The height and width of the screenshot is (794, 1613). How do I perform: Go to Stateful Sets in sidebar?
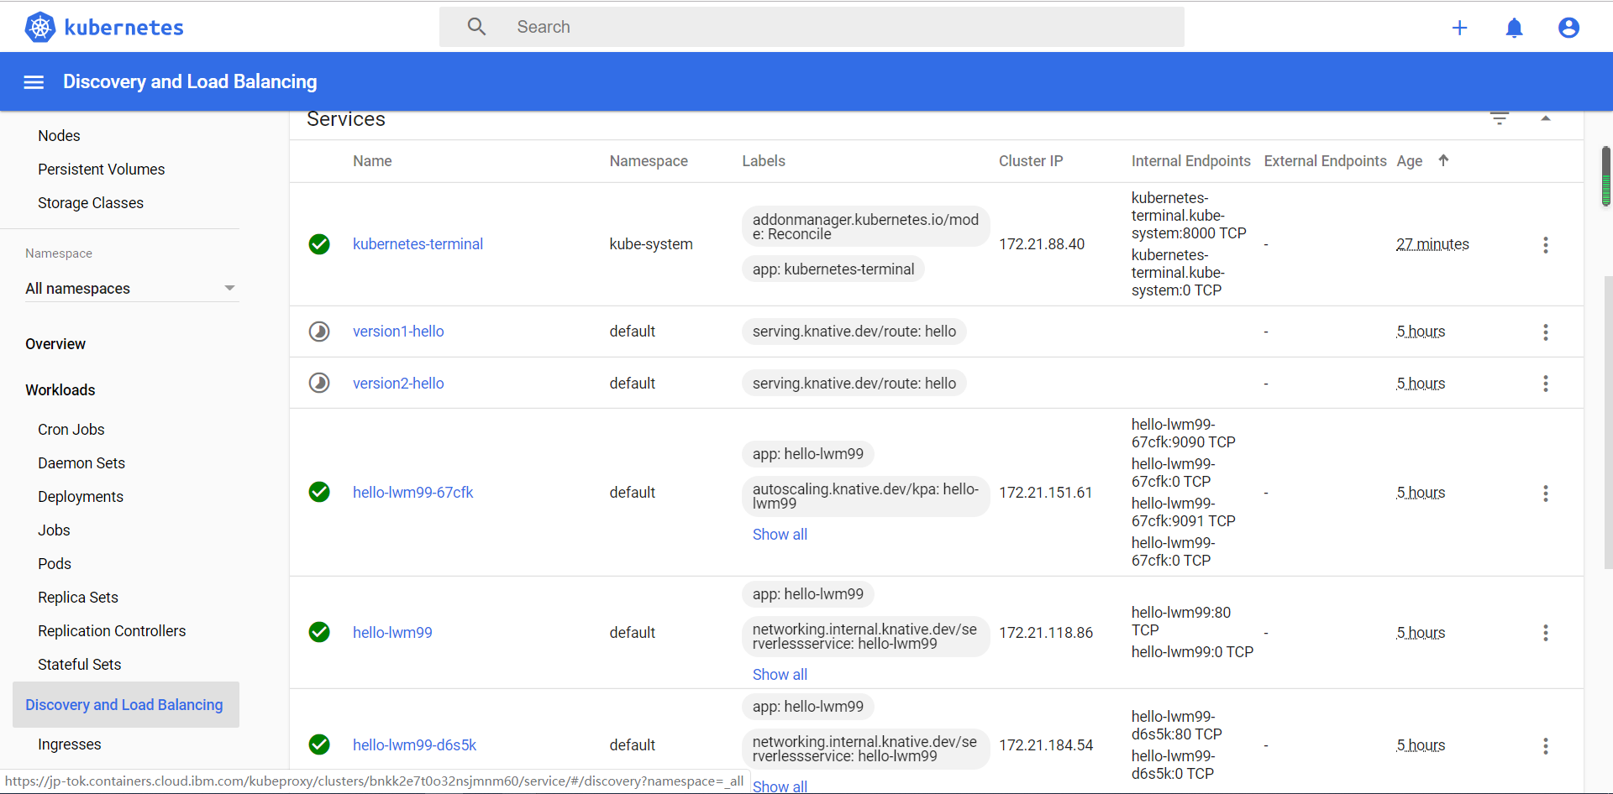coord(80,665)
